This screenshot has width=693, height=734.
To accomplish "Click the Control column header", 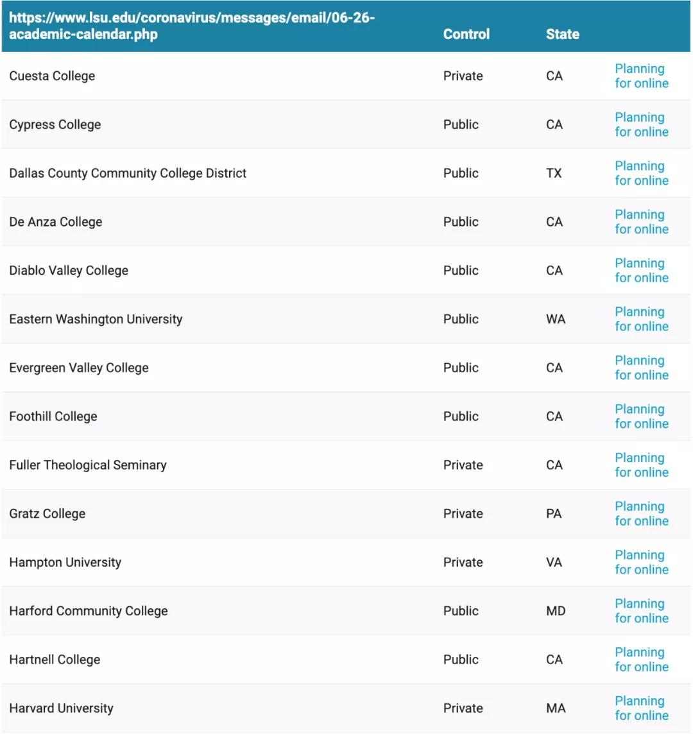I will (x=466, y=35).
